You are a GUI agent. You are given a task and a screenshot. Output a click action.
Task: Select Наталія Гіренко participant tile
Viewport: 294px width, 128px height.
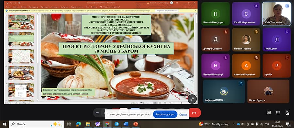pyautogui.click(x=246, y=40)
